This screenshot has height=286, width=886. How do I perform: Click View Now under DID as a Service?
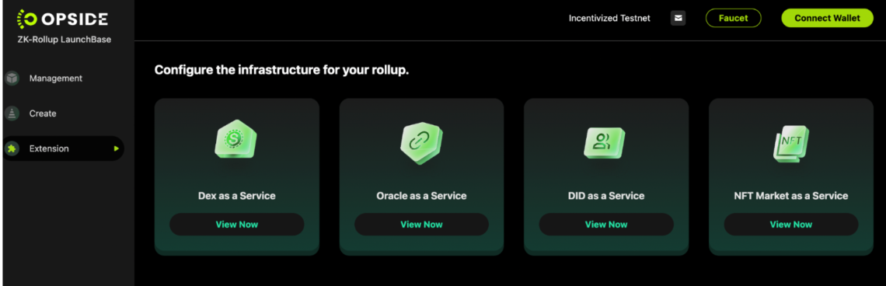click(x=606, y=225)
